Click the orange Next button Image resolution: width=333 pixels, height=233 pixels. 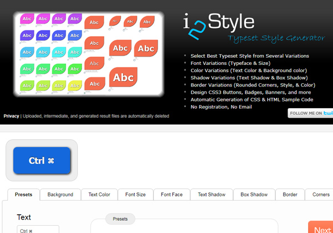[x=321, y=227]
